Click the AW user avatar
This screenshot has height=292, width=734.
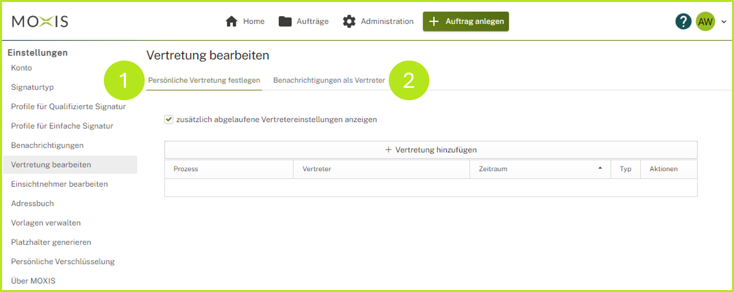point(706,21)
